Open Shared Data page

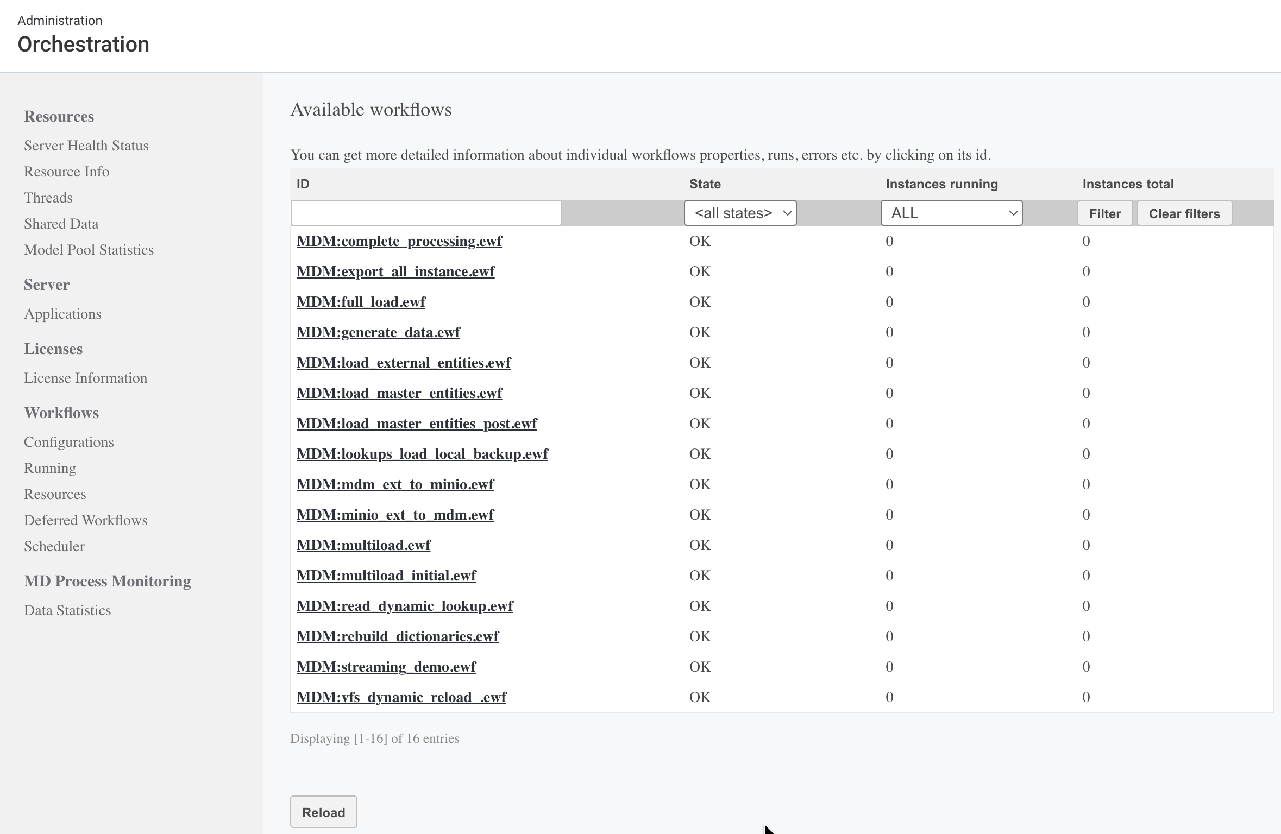pos(61,224)
